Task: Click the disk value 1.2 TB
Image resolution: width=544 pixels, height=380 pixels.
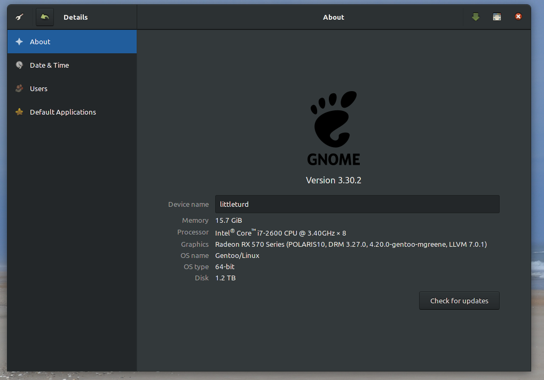Action: coord(225,278)
